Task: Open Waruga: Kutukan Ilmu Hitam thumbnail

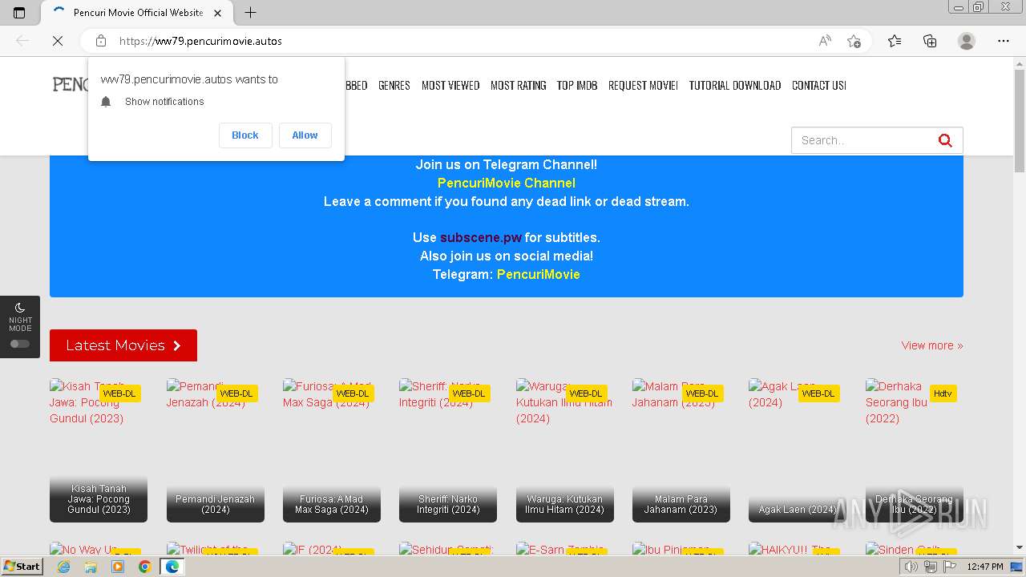Action: point(565,450)
